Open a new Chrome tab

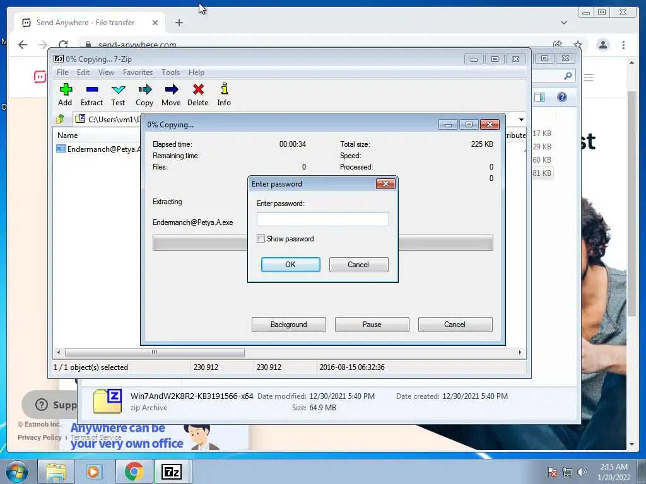179,23
